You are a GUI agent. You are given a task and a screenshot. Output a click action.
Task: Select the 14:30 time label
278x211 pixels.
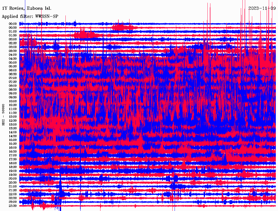tap(13, 136)
